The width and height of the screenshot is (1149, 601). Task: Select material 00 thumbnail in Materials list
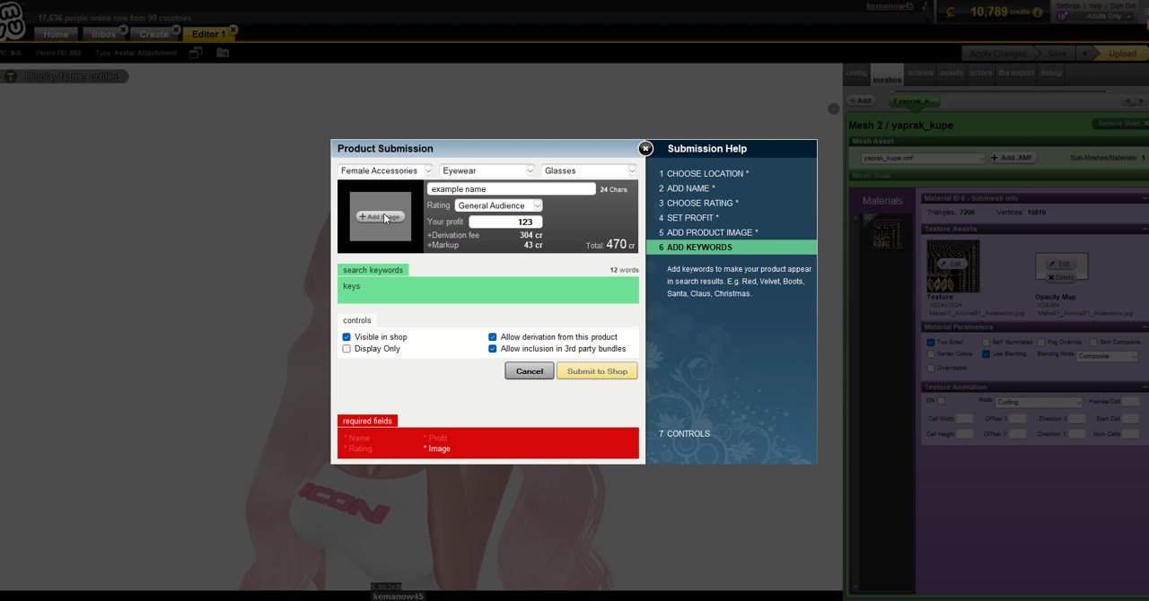coord(888,235)
